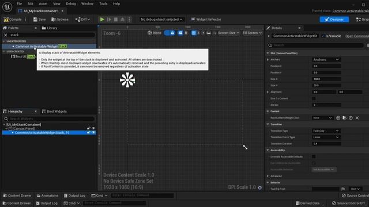Open the Asset menu

(x=43, y=4)
